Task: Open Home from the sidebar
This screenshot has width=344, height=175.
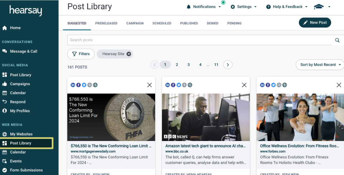Action: coord(11,28)
